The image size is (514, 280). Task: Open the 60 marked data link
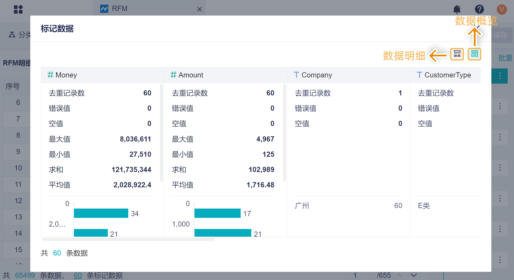(78, 275)
